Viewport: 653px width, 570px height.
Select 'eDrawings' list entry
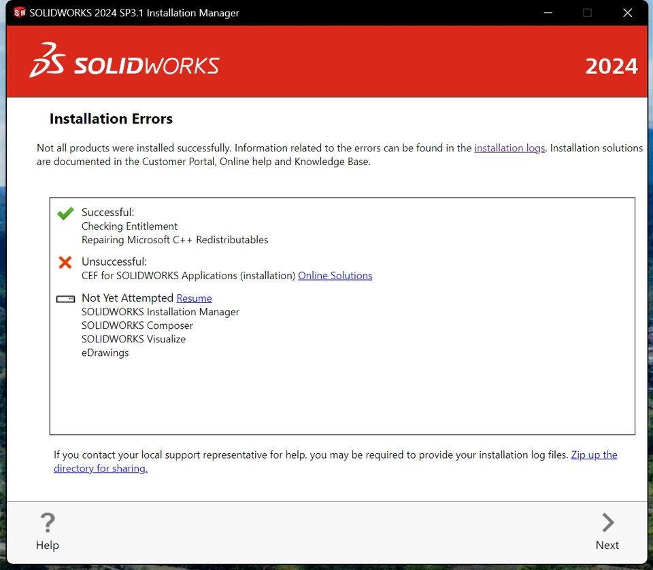(105, 353)
